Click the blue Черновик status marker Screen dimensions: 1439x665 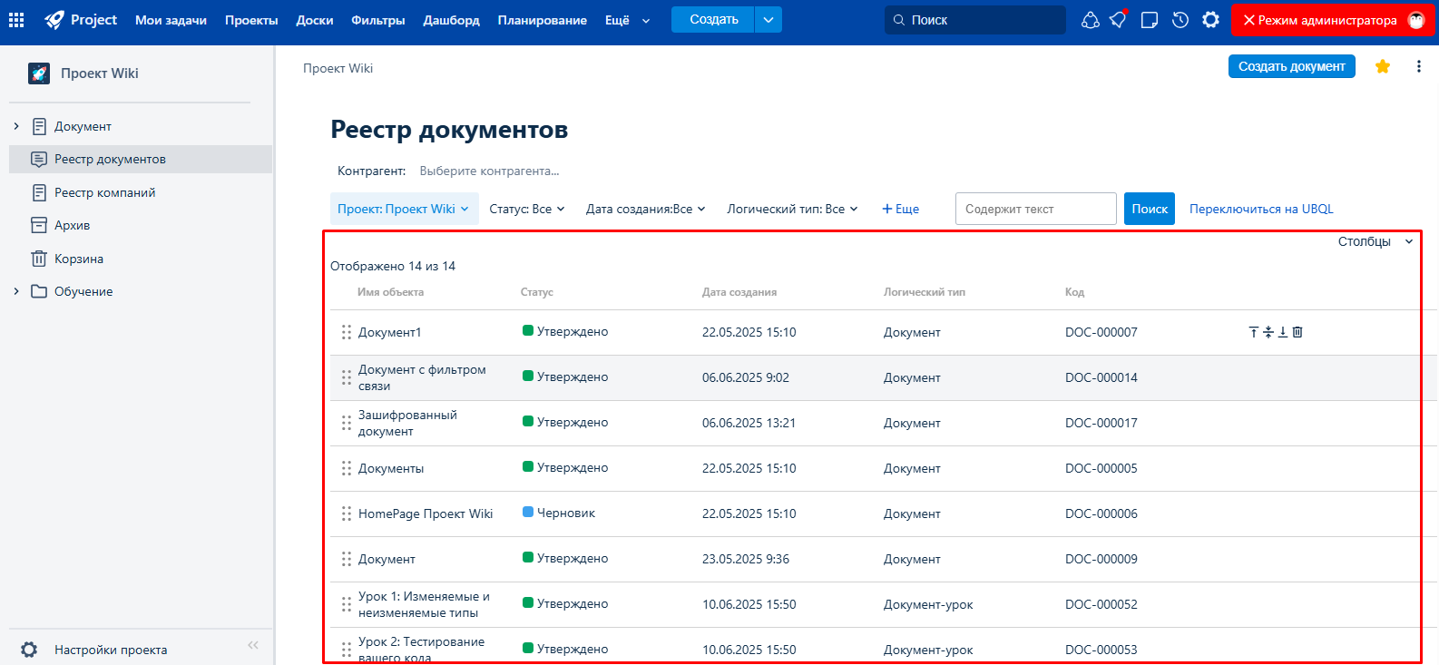tap(528, 512)
